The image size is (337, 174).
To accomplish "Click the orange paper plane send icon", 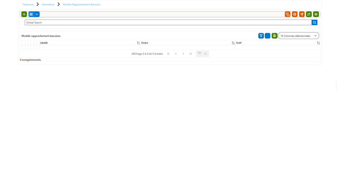I will [302, 14].
